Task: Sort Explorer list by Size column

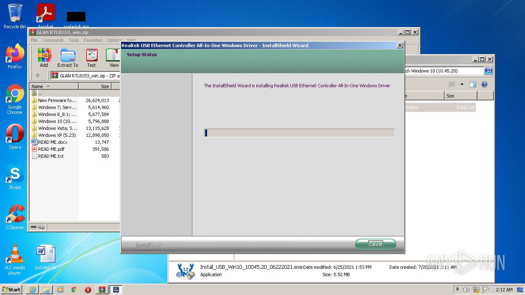Action: 461,96
